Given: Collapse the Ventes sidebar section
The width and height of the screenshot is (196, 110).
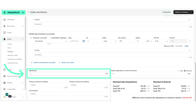Looking at the screenshot, I should click(x=23, y=39).
